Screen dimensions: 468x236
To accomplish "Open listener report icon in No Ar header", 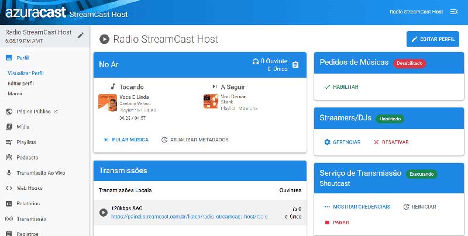I will [295, 65].
